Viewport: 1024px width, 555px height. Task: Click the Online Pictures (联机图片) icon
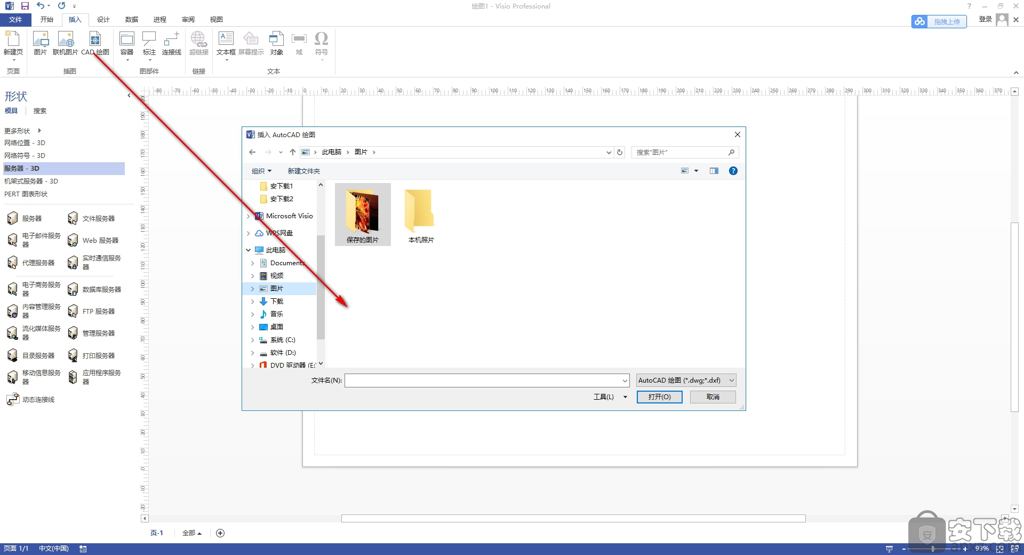[x=66, y=43]
